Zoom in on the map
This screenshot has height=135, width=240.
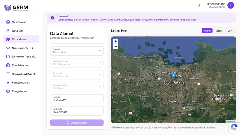pos(116,41)
